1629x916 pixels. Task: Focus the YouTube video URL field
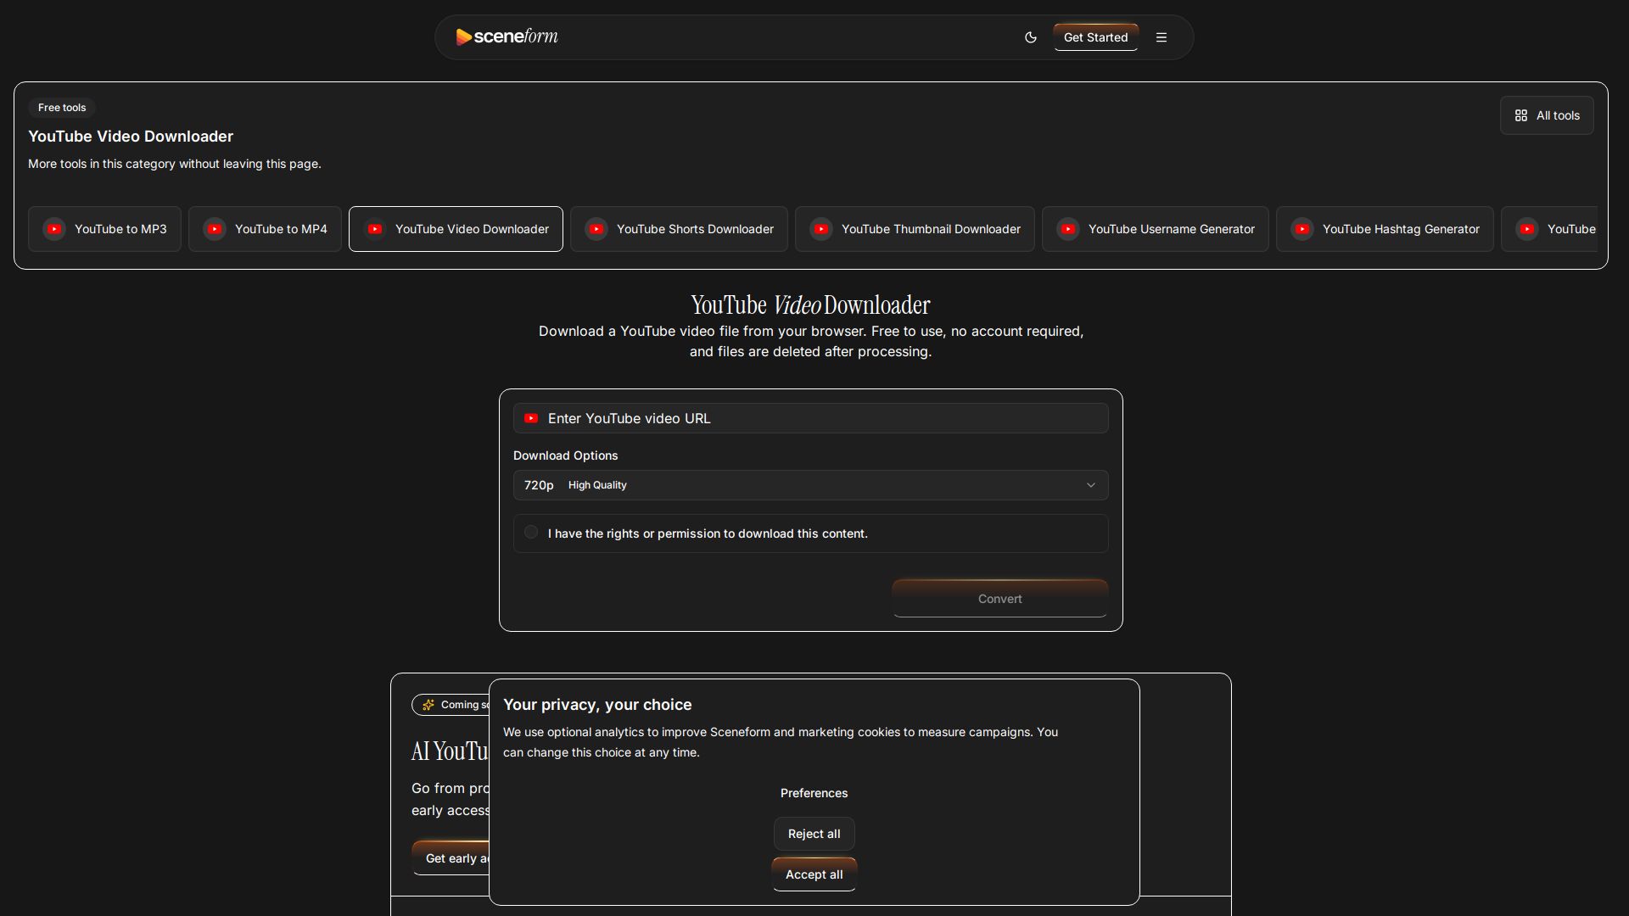tap(810, 418)
